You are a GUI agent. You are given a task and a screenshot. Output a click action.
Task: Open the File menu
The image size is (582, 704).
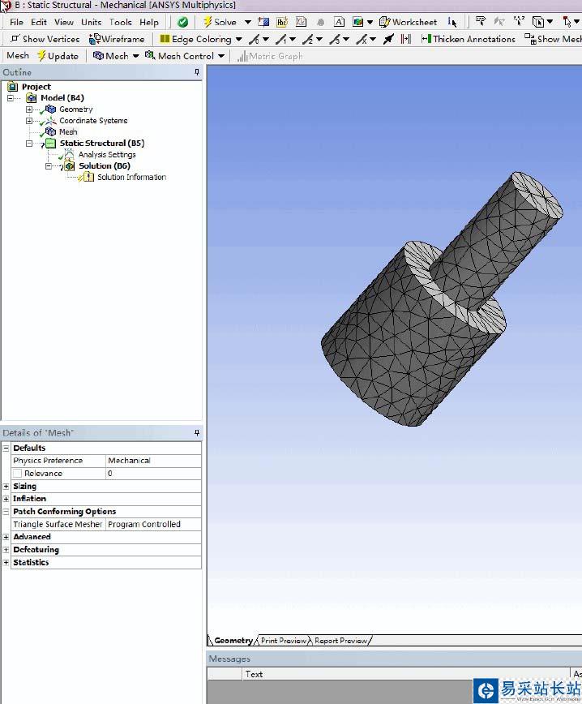click(x=16, y=22)
